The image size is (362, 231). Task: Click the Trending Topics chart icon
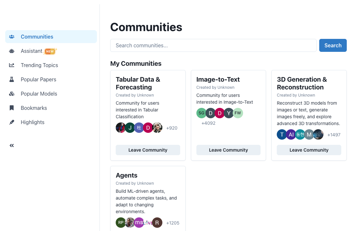point(12,65)
